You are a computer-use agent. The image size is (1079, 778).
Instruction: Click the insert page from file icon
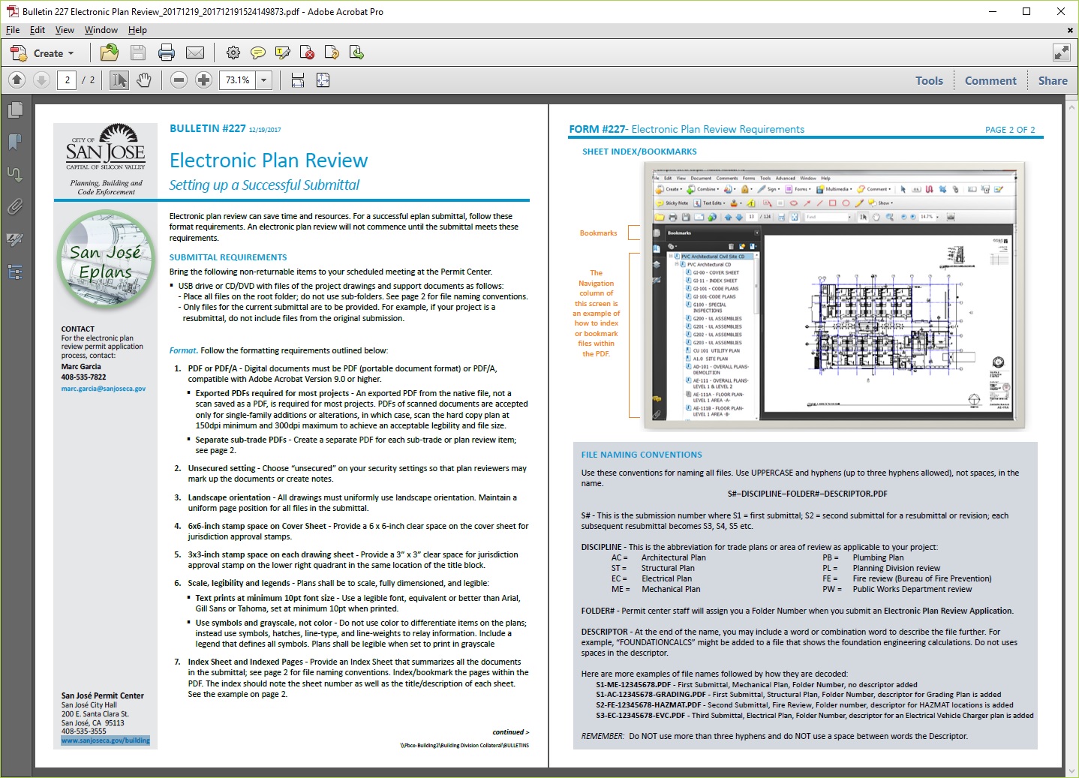pos(356,53)
